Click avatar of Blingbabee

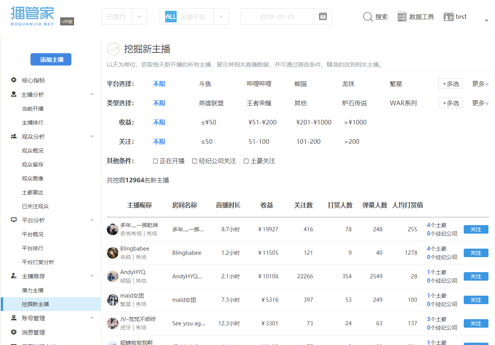tap(113, 253)
